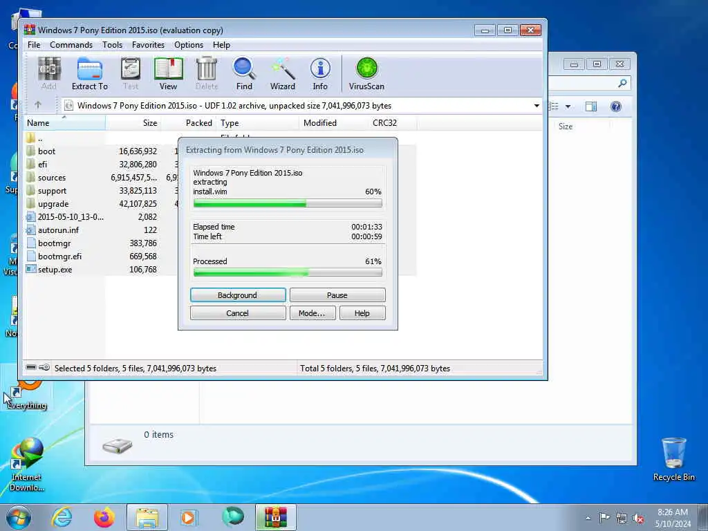708x531 pixels.
Task: Open the View tool in WinRAR
Action: click(168, 73)
